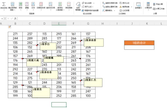
Task: Select the cell containing 271
Action: (x=15, y=34)
